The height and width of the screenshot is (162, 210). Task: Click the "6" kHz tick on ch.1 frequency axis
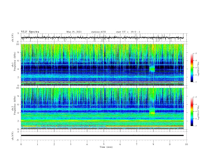click(x=19, y=61)
